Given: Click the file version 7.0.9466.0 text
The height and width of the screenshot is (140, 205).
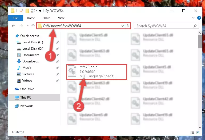Looking at the screenshot, I should (x=87, y=72).
